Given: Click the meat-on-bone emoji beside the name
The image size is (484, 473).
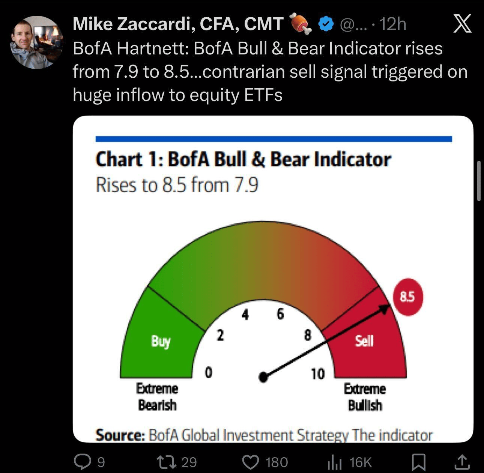Looking at the screenshot, I should tap(301, 24).
